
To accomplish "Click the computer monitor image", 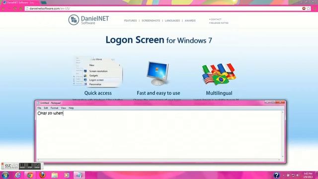I will click(158, 73).
